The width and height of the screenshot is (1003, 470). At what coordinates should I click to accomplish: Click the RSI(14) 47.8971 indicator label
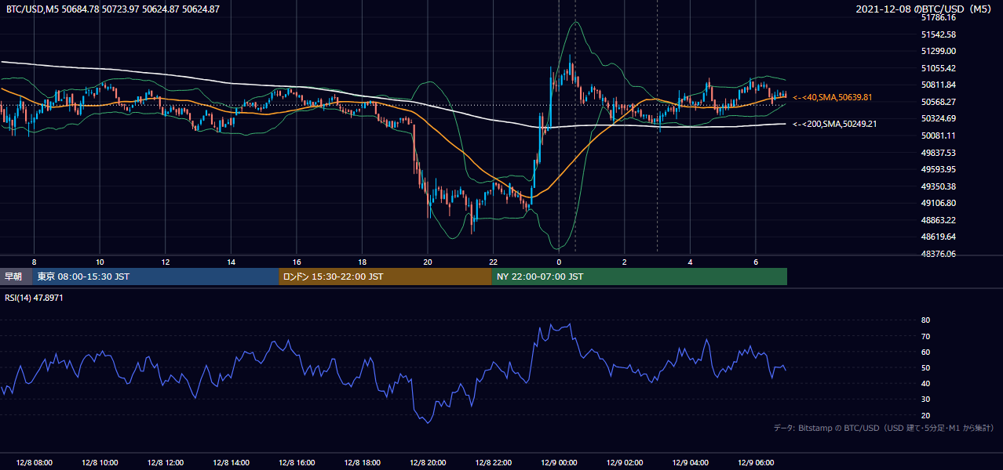(x=35, y=298)
